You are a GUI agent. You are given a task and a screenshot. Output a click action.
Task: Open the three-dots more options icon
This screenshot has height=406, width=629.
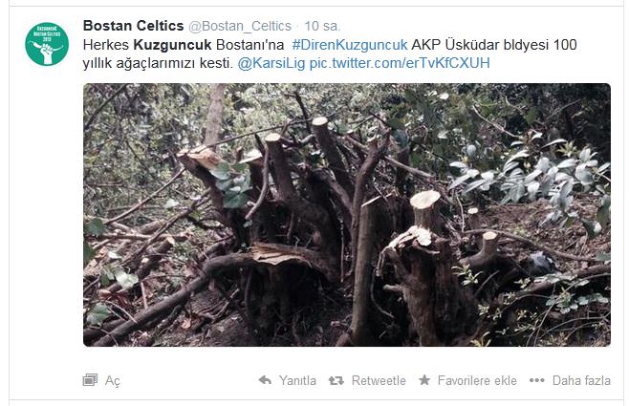(x=536, y=380)
